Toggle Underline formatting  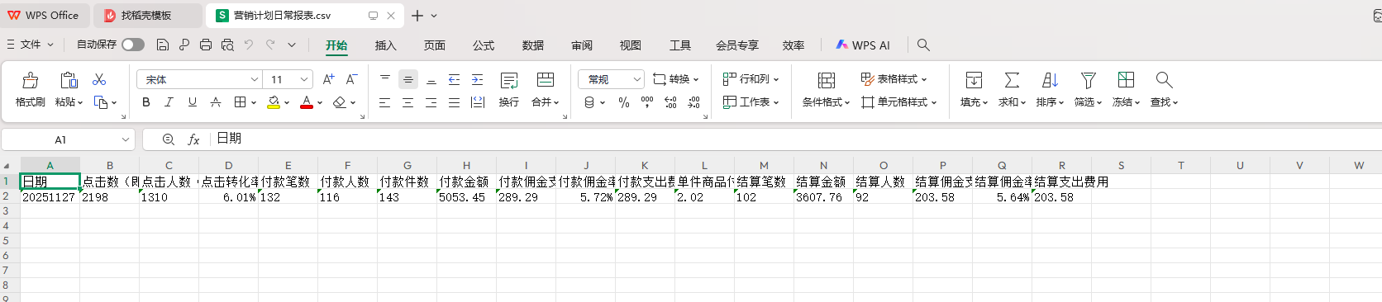[193, 102]
